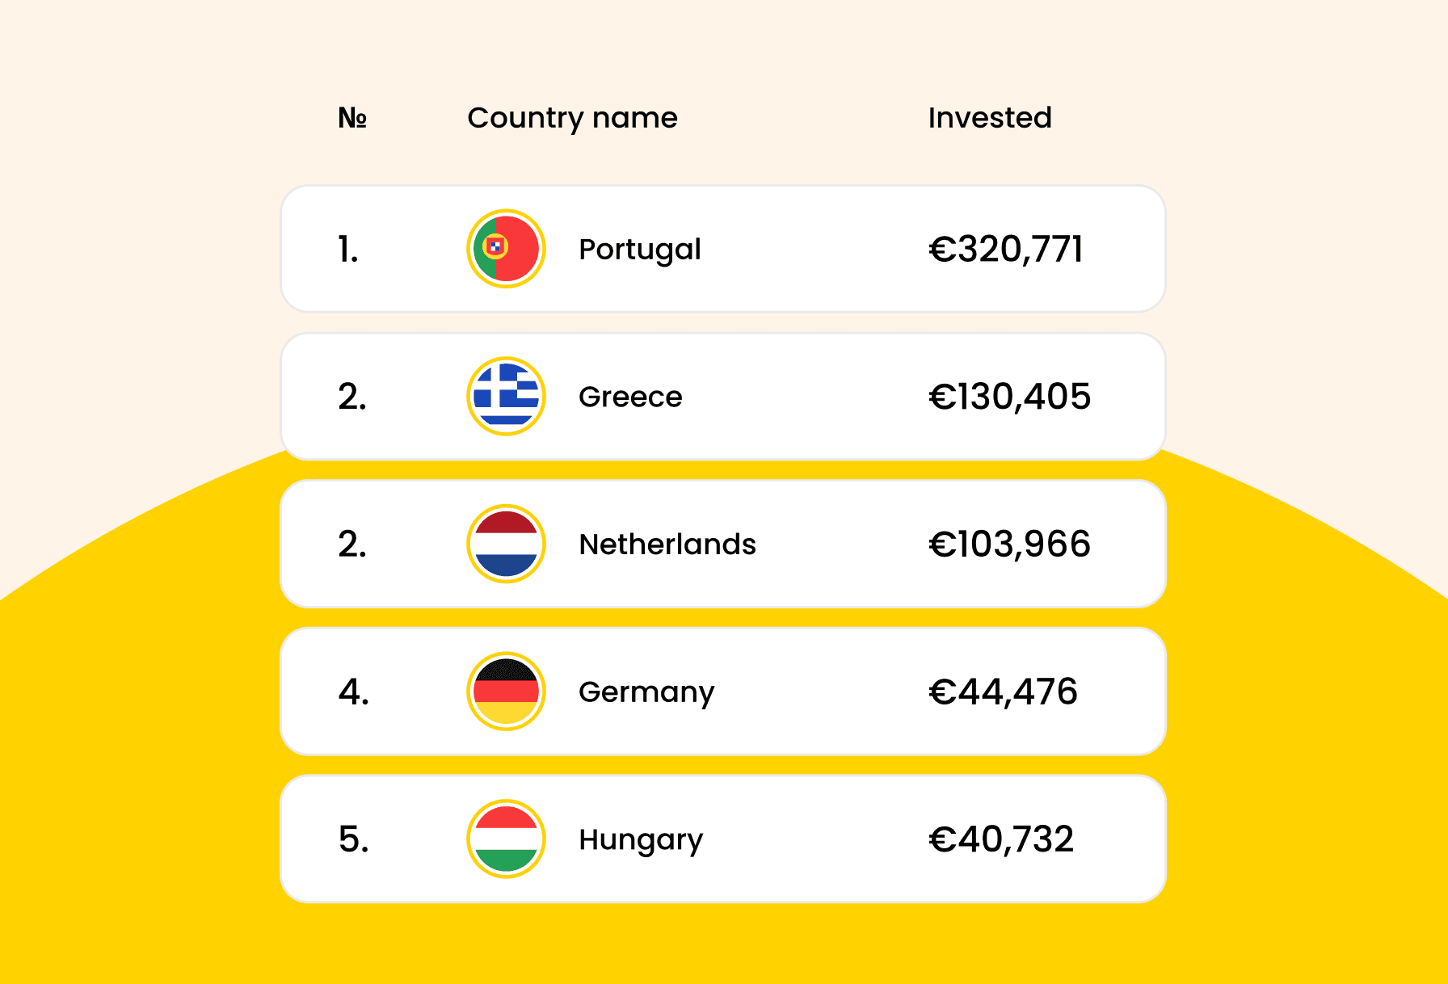Click the № column header
This screenshot has width=1448, height=984.
point(352,118)
